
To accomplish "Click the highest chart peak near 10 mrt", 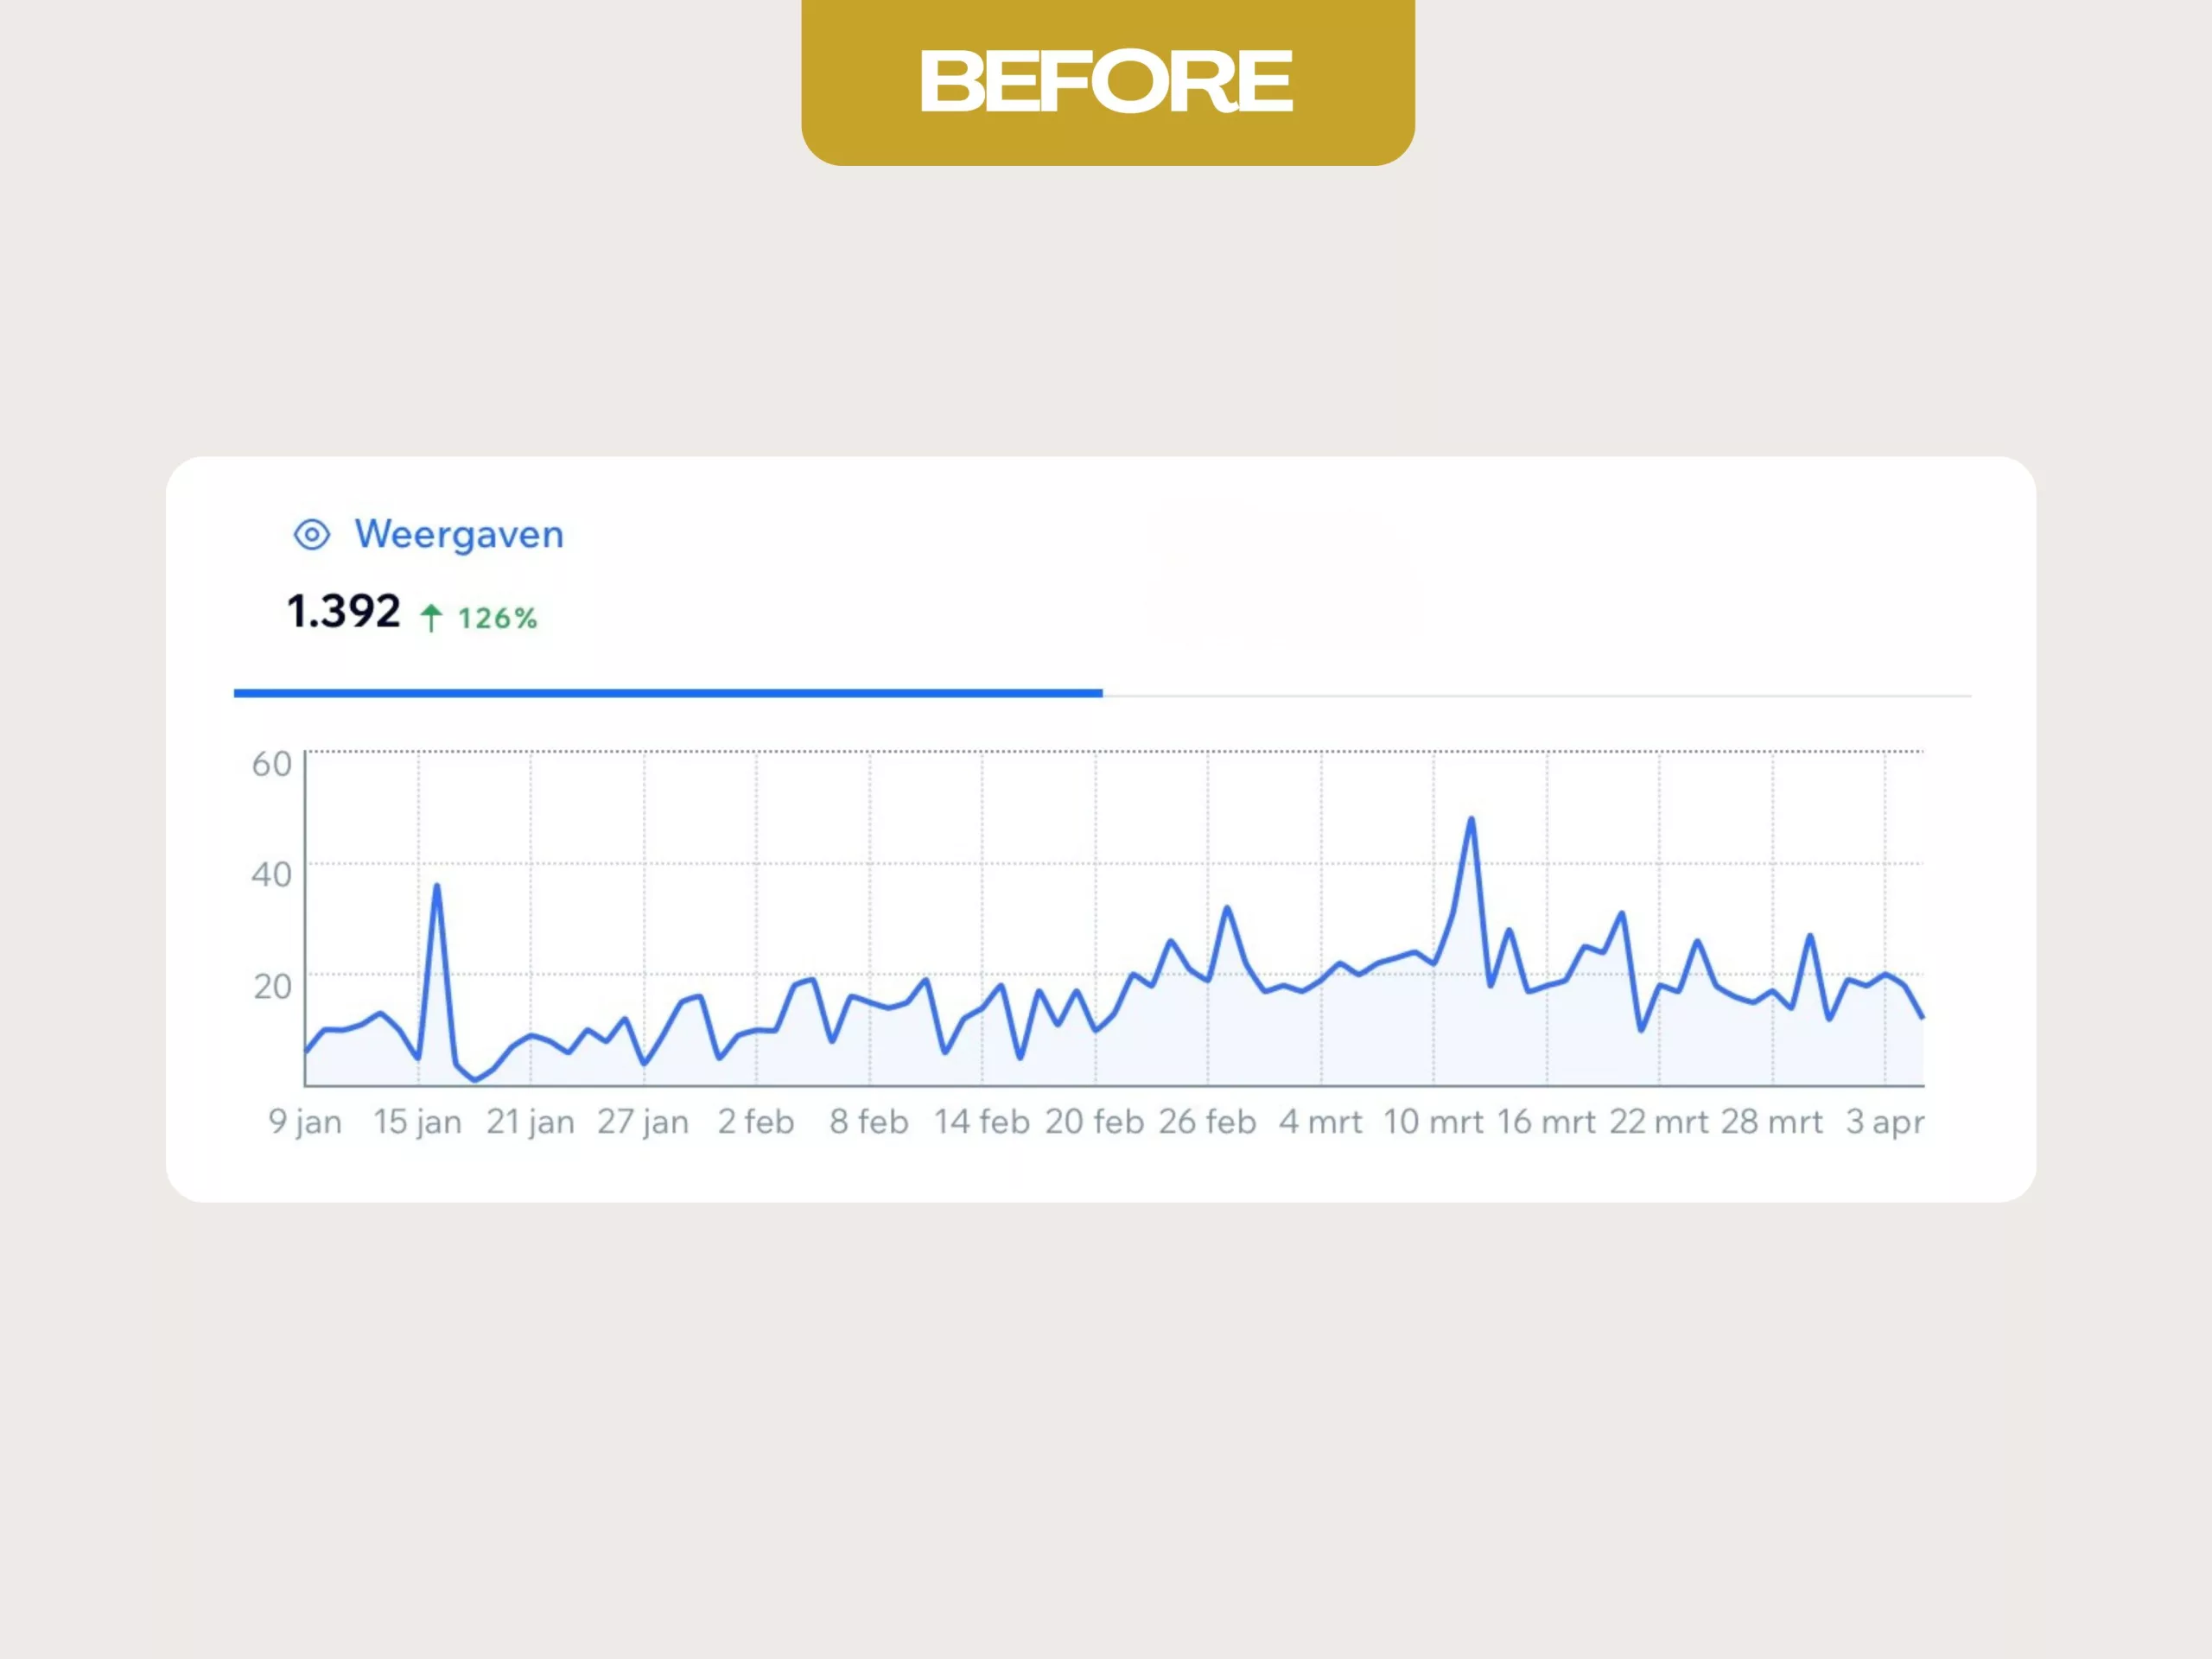I will pyautogui.click(x=1471, y=820).
